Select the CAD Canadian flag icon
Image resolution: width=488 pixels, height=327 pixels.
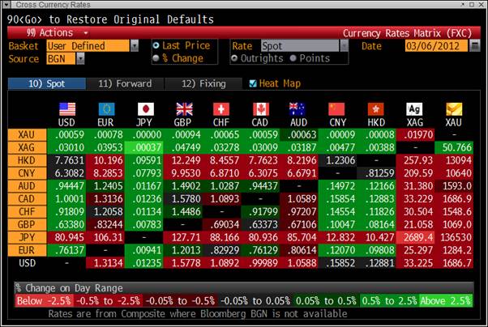pyautogui.click(x=260, y=108)
